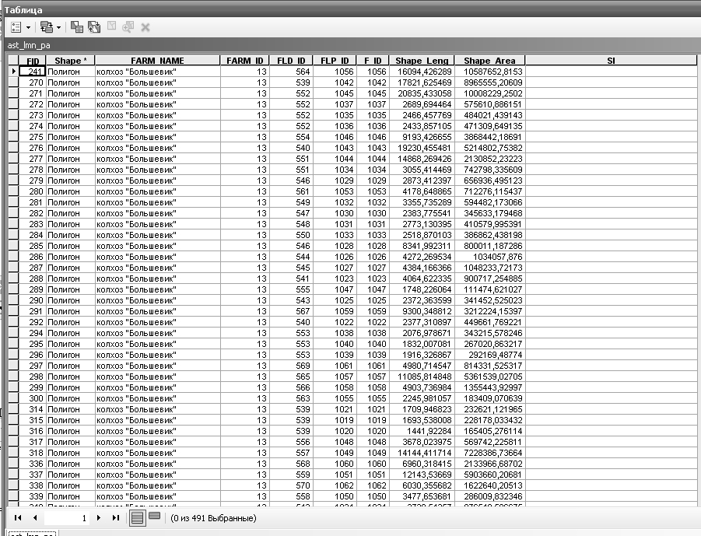This screenshot has width=701, height=536.
Task: Click the Shape column header
Action: pos(70,61)
